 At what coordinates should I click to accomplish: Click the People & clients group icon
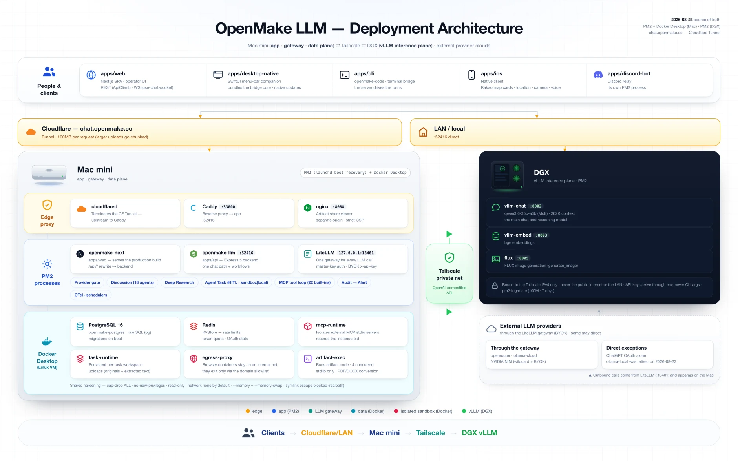click(x=49, y=72)
